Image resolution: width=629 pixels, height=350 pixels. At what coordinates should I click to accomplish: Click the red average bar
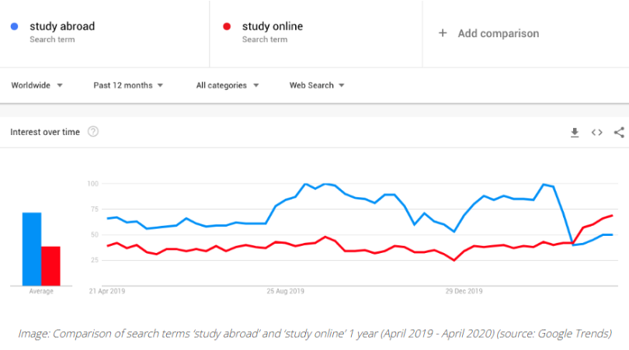(50, 265)
